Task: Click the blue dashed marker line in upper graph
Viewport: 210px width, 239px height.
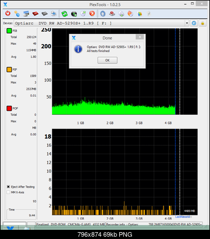Action: [x=175, y=72]
